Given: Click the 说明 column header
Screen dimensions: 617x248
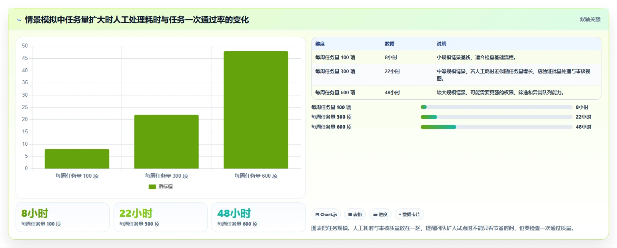Looking at the screenshot, I should click(x=441, y=44).
